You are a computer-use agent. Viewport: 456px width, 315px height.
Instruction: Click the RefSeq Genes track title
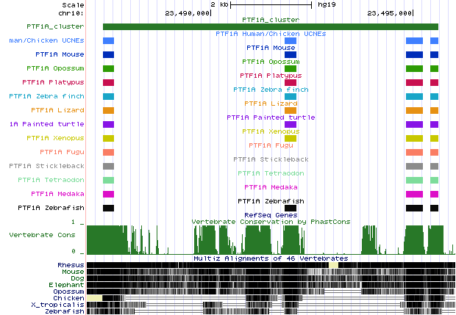pos(270,215)
